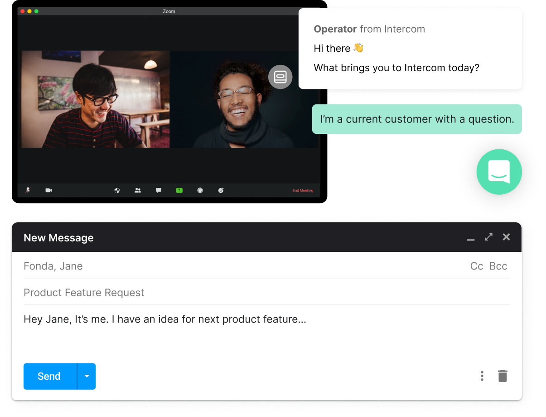Click the Record icon in Zoom
This screenshot has width=546, height=417.
[200, 191]
